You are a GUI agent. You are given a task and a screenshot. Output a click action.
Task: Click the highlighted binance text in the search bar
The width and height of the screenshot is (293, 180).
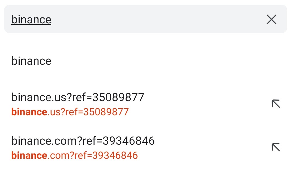(31, 19)
